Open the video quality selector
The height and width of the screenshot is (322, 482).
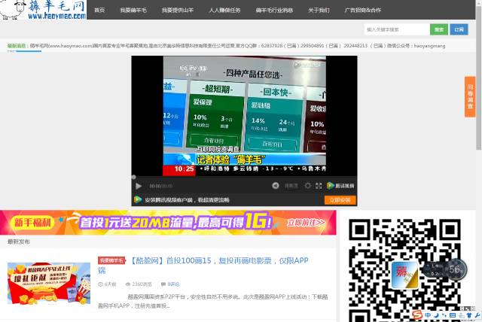(x=291, y=186)
